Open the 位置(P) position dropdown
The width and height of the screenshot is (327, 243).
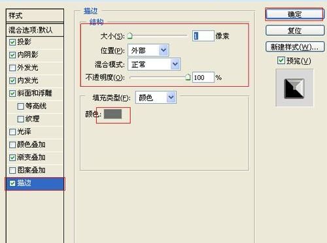[x=148, y=50]
